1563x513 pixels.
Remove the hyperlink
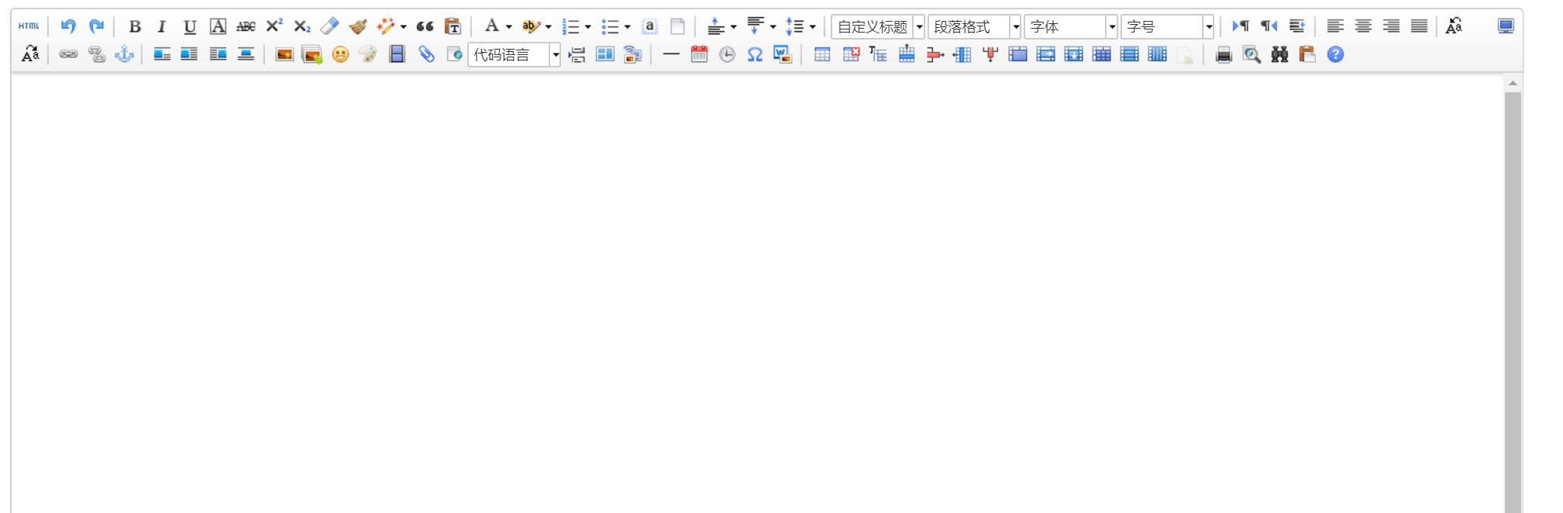96,54
